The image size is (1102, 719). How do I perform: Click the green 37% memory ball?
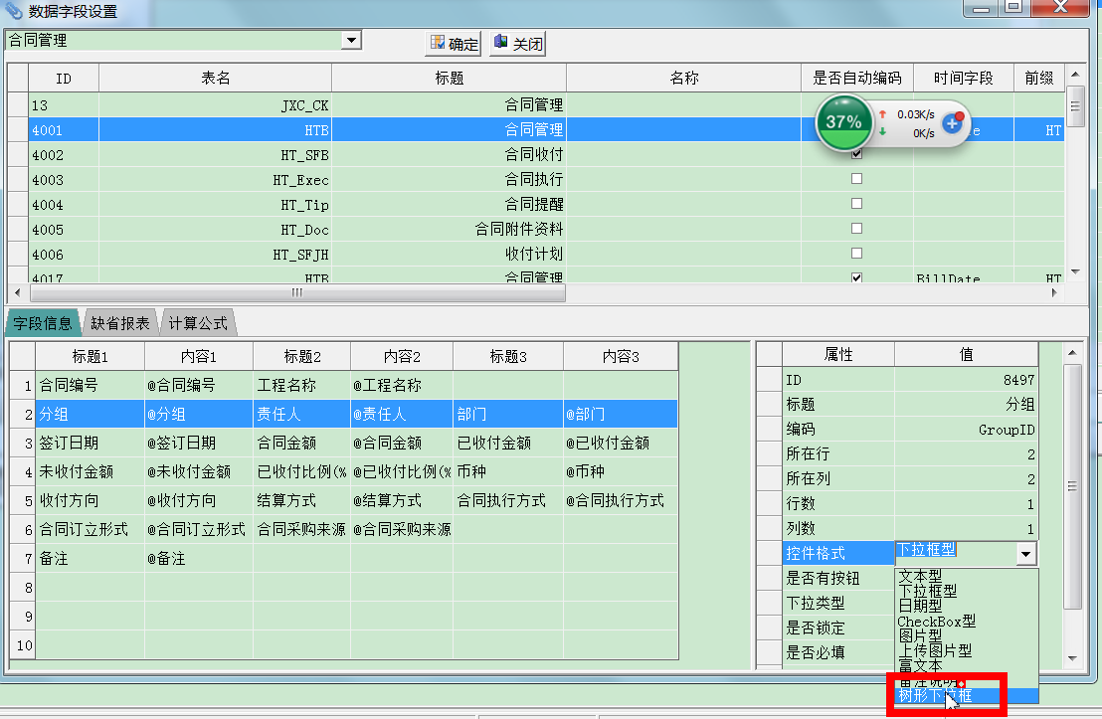click(x=843, y=122)
